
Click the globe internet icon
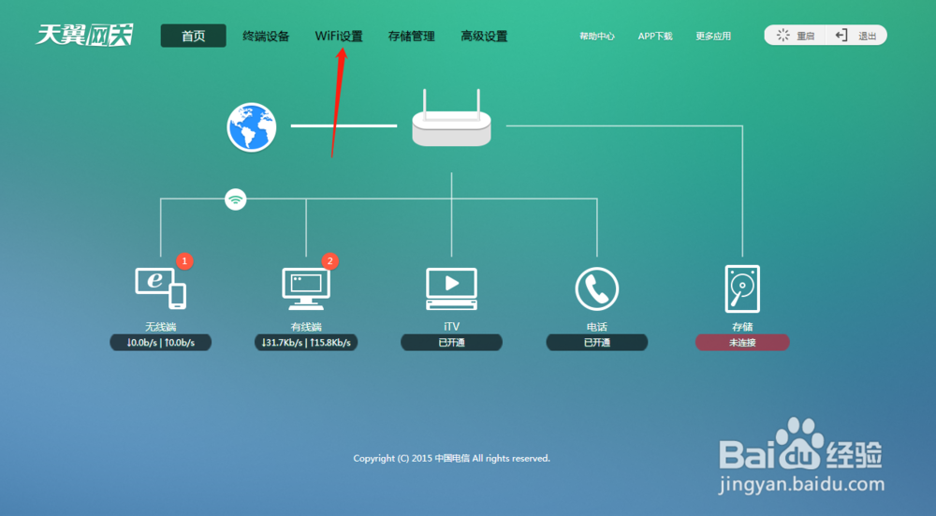pos(252,127)
